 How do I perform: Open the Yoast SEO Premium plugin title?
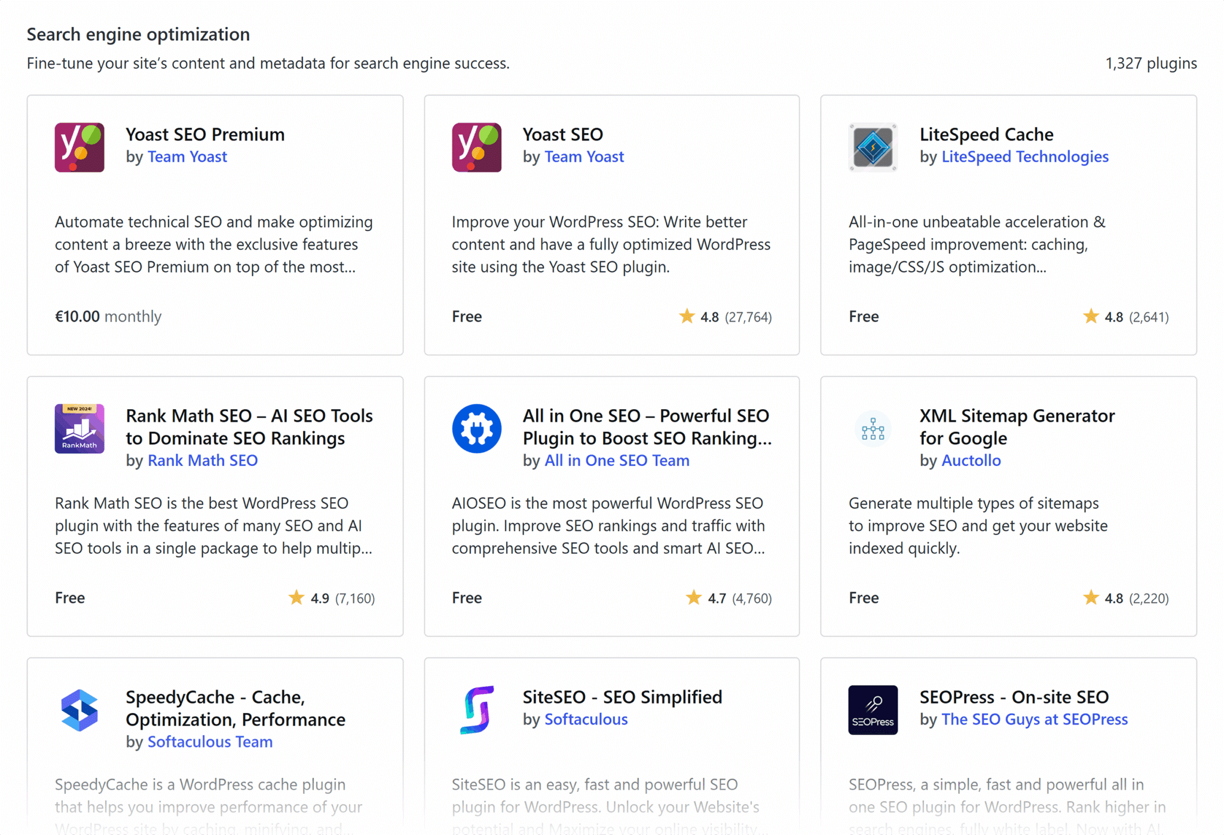[x=205, y=134]
